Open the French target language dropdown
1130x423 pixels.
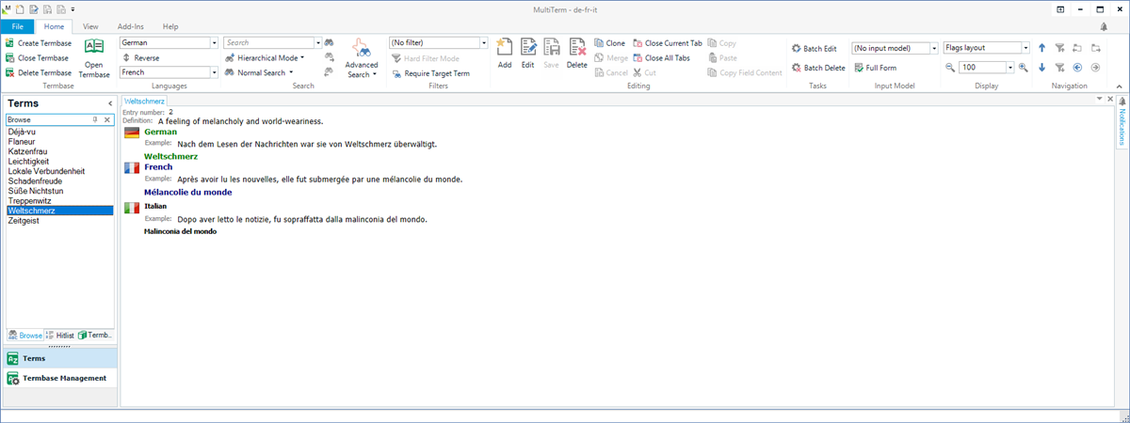[x=215, y=72]
